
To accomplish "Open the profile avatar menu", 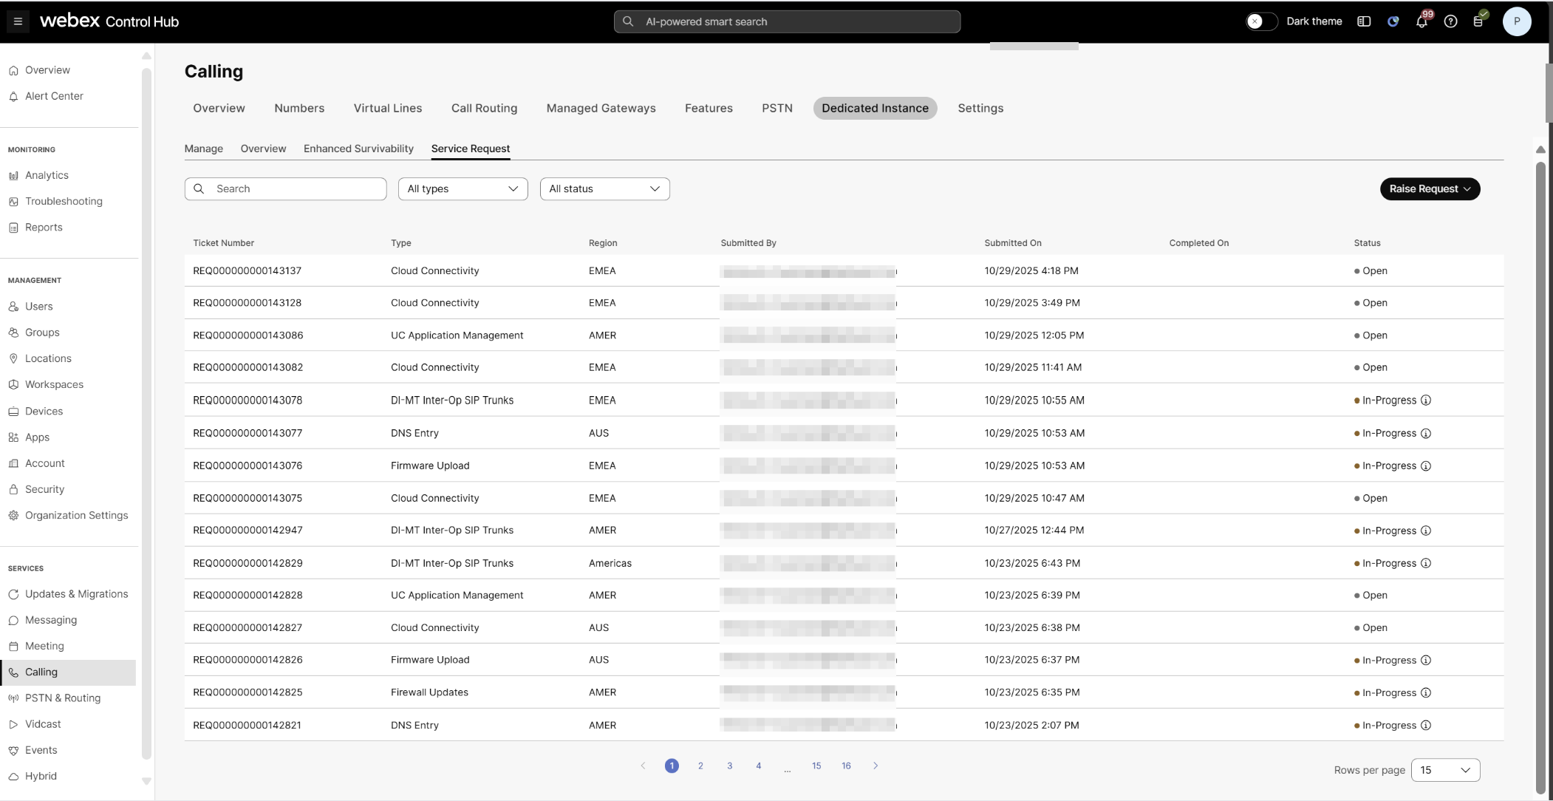I will point(1518,21).
